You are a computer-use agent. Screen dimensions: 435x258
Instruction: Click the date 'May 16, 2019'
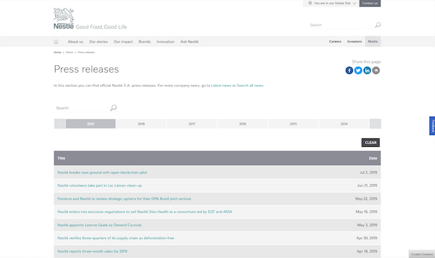point(366,212)
